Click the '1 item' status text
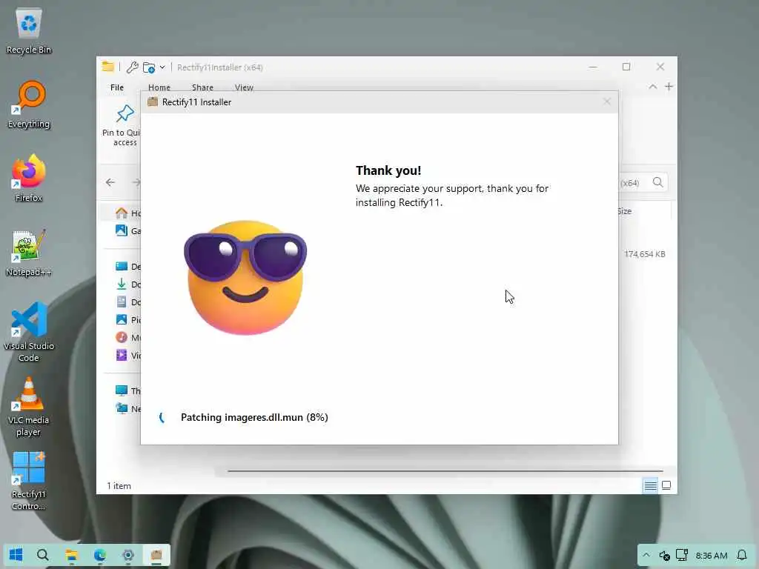 [119, 486]
